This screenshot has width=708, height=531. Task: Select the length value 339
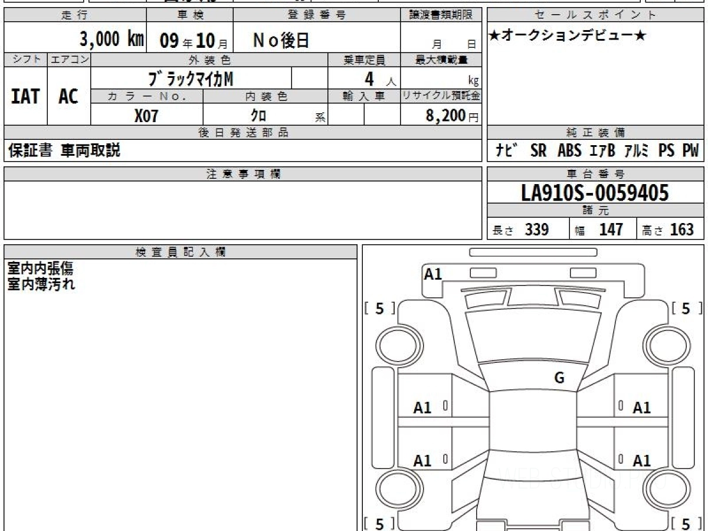point(537,229)
